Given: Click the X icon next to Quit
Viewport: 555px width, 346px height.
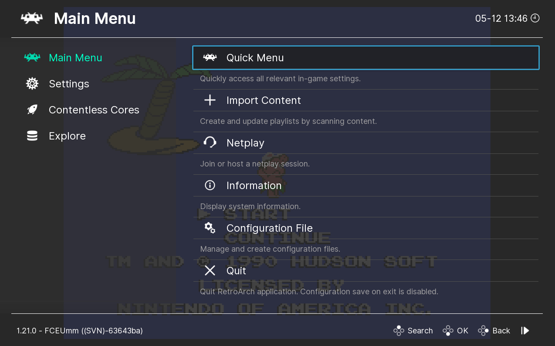Looking at the screenshot, I should click(210, 271).
